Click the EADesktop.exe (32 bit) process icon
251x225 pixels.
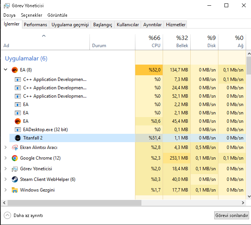[17, 130]
